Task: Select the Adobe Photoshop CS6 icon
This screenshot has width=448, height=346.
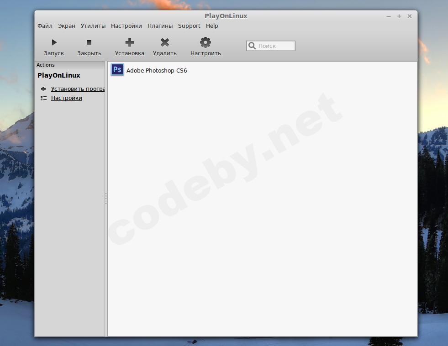Action: (x=117, y=70)
